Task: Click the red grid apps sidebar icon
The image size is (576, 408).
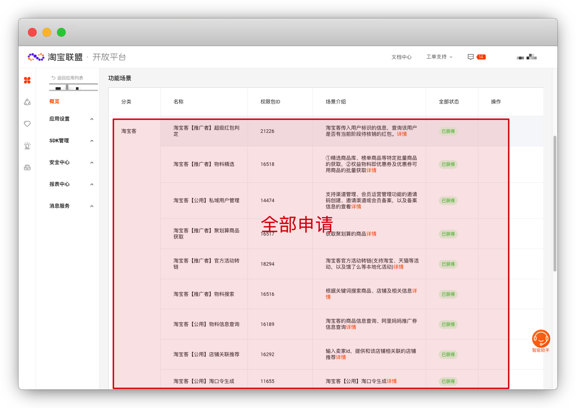Action: [x=27, y=80]
